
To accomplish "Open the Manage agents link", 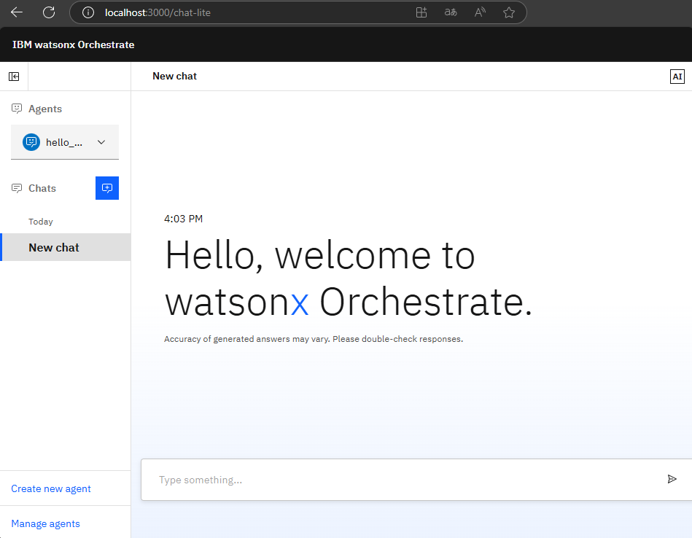I will point(45,523).
